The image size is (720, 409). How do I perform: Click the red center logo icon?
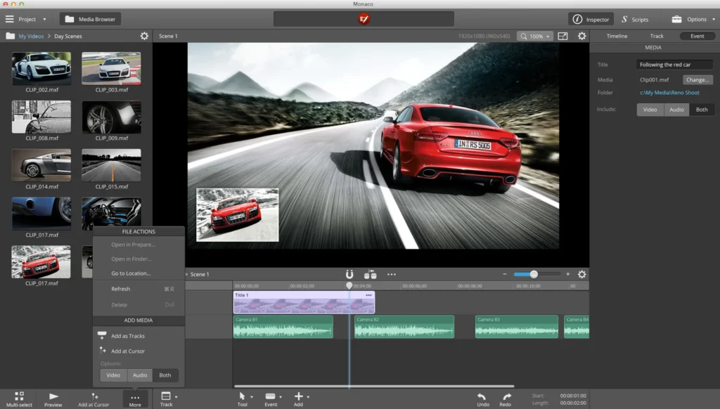(364, 19)
